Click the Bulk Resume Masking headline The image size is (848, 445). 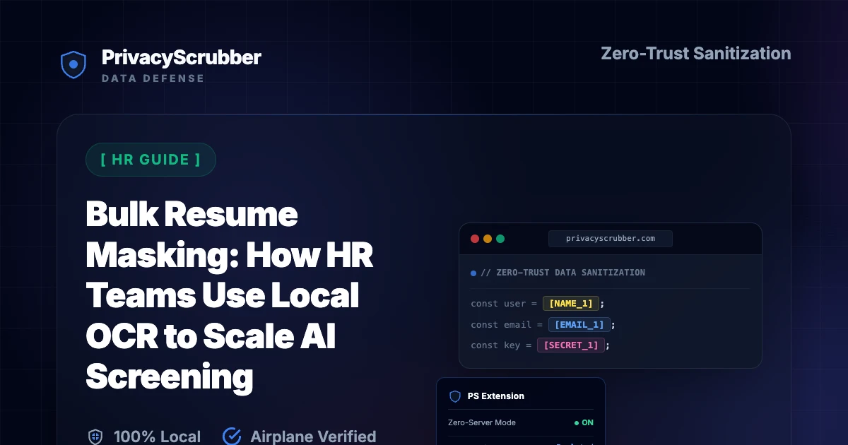[x=230, y=297]
